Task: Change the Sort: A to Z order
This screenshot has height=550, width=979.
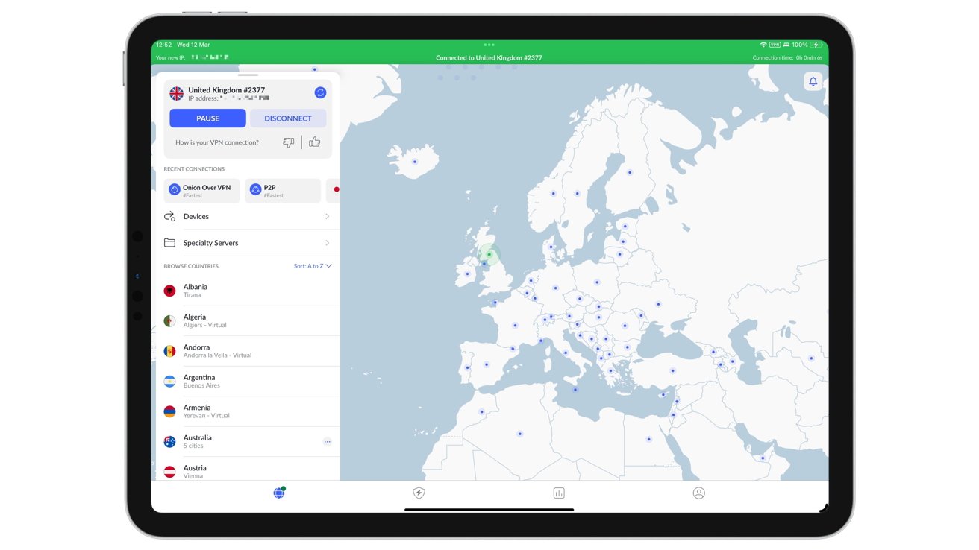Action: pyautogui.click(x=313, y=266)
